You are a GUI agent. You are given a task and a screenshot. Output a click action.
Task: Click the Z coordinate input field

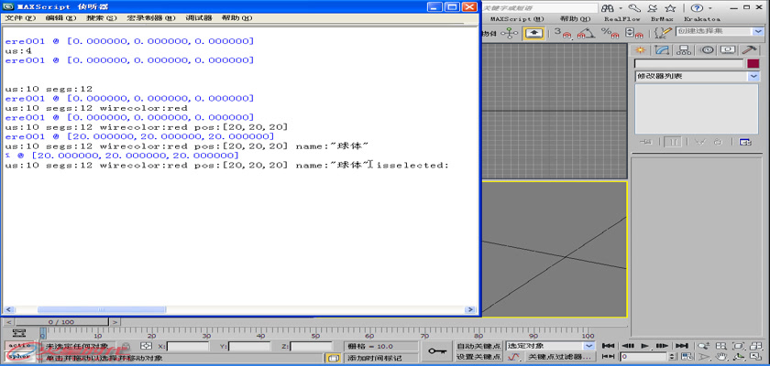[x=311, y=347]
